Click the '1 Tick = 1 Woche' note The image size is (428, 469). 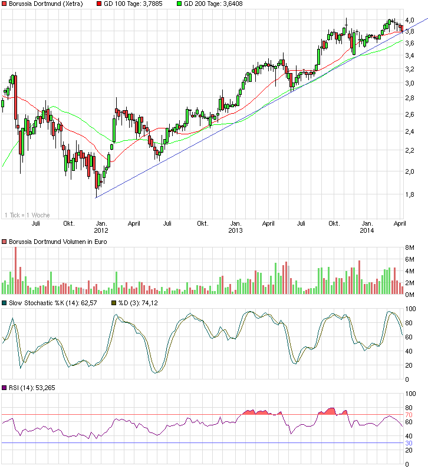click(27, 215)
